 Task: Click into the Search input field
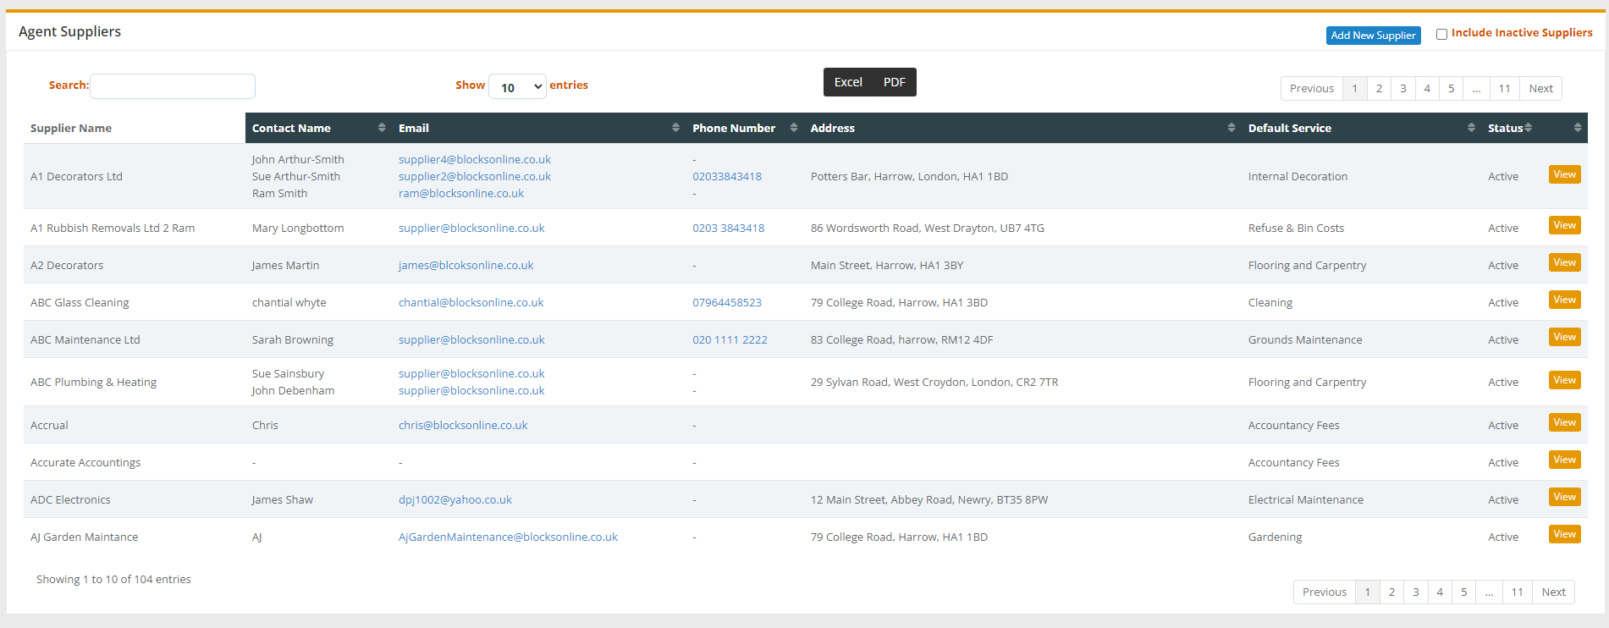click(x=173, y=86)
